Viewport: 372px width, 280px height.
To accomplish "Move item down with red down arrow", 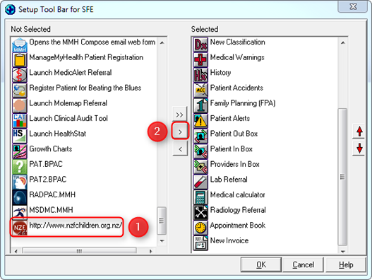I will [x=359, y=148].
